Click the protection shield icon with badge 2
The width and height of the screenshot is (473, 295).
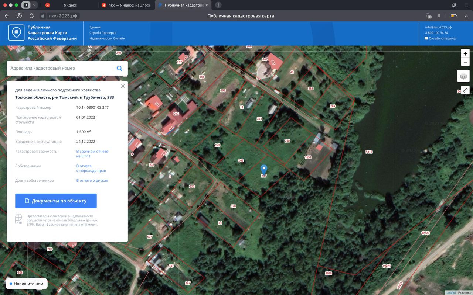pyautogui.click(x=428, y=16)
